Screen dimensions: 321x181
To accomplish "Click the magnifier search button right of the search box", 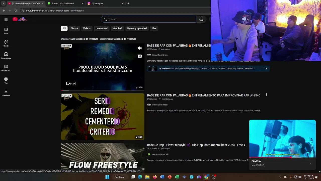I will (201, 19).
